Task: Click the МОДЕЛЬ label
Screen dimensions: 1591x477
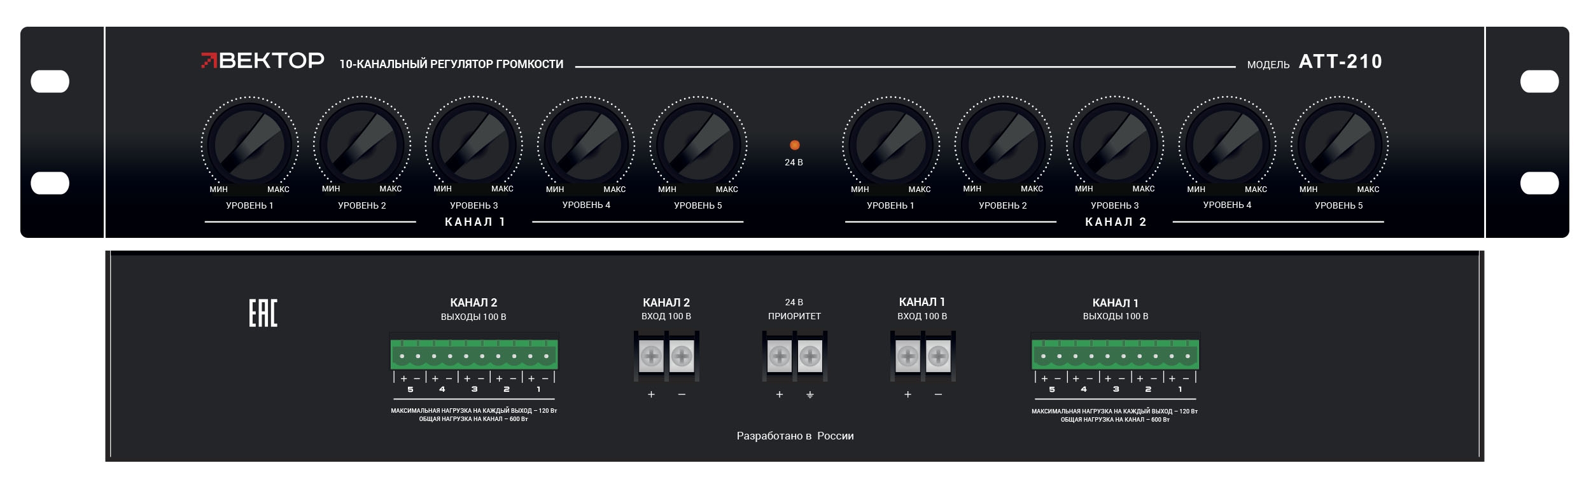Action: (x=1268, y=65)
